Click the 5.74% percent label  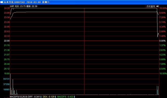(x=162, y=22)
